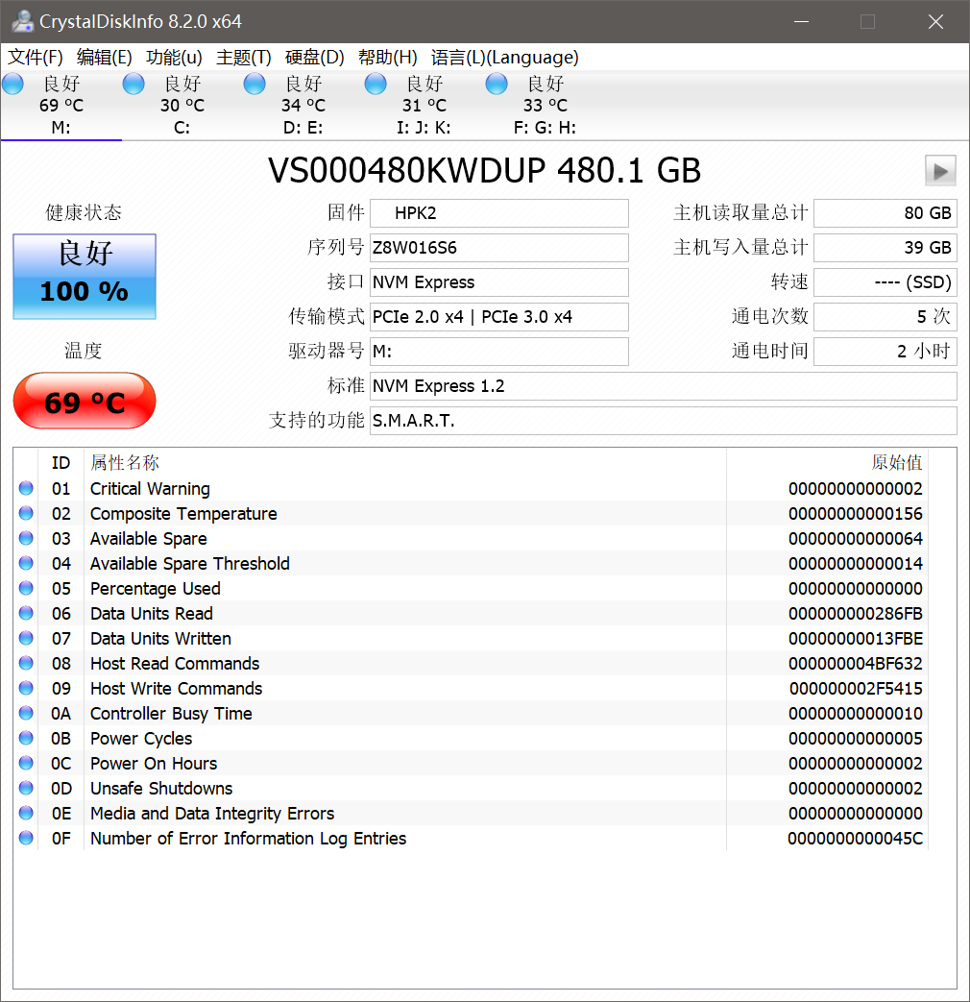Image resolution: width=970 pixels, height=1002 pixels.
Task: Click raw value 000000000286FB
Action: [x=855, y=614]
